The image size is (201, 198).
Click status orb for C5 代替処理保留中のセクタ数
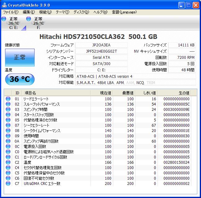(x=8, y=173)
